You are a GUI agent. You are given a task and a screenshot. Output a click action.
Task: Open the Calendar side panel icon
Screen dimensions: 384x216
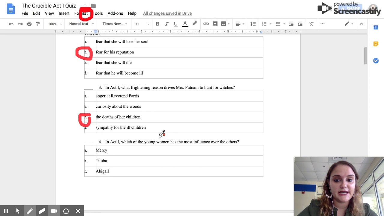point(376,27)
